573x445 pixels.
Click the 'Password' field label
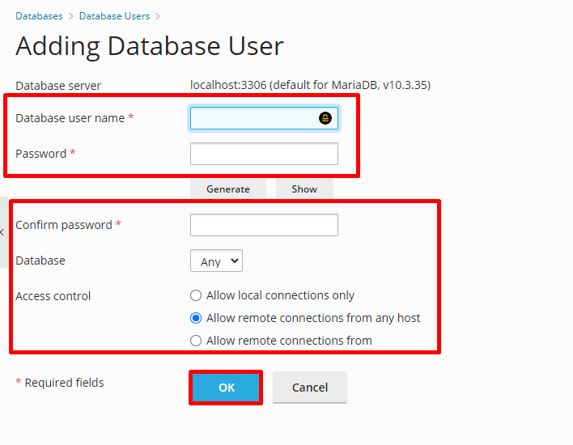point(40,154)
